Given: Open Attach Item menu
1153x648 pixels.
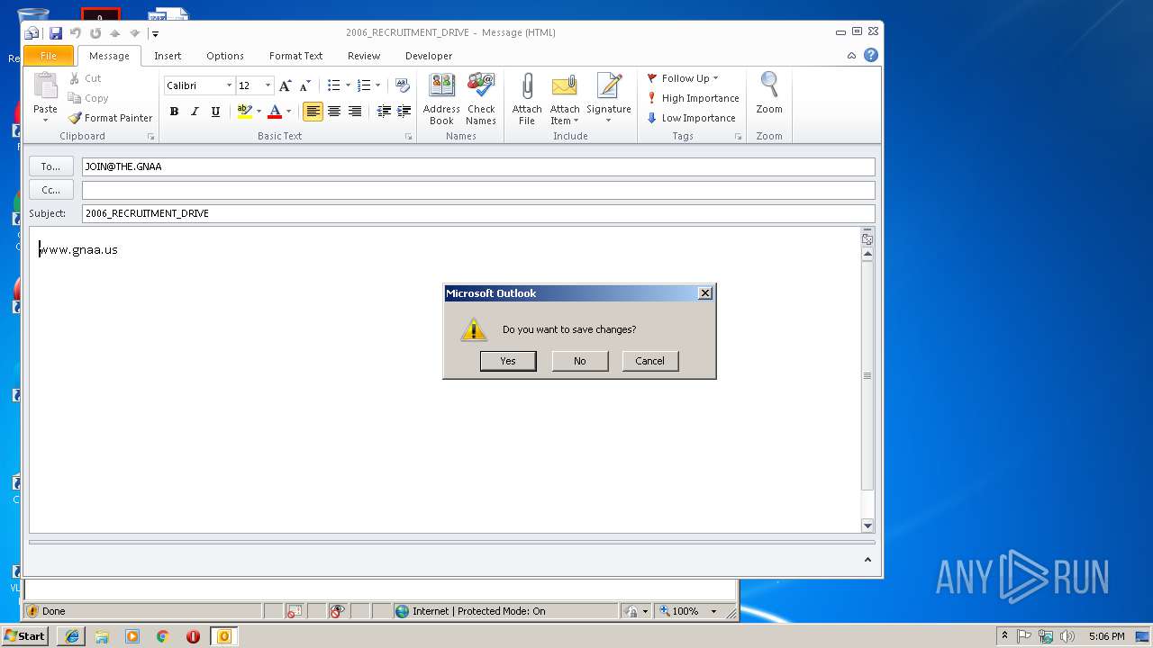Looking at the screenshot, I should pos(565,99).
